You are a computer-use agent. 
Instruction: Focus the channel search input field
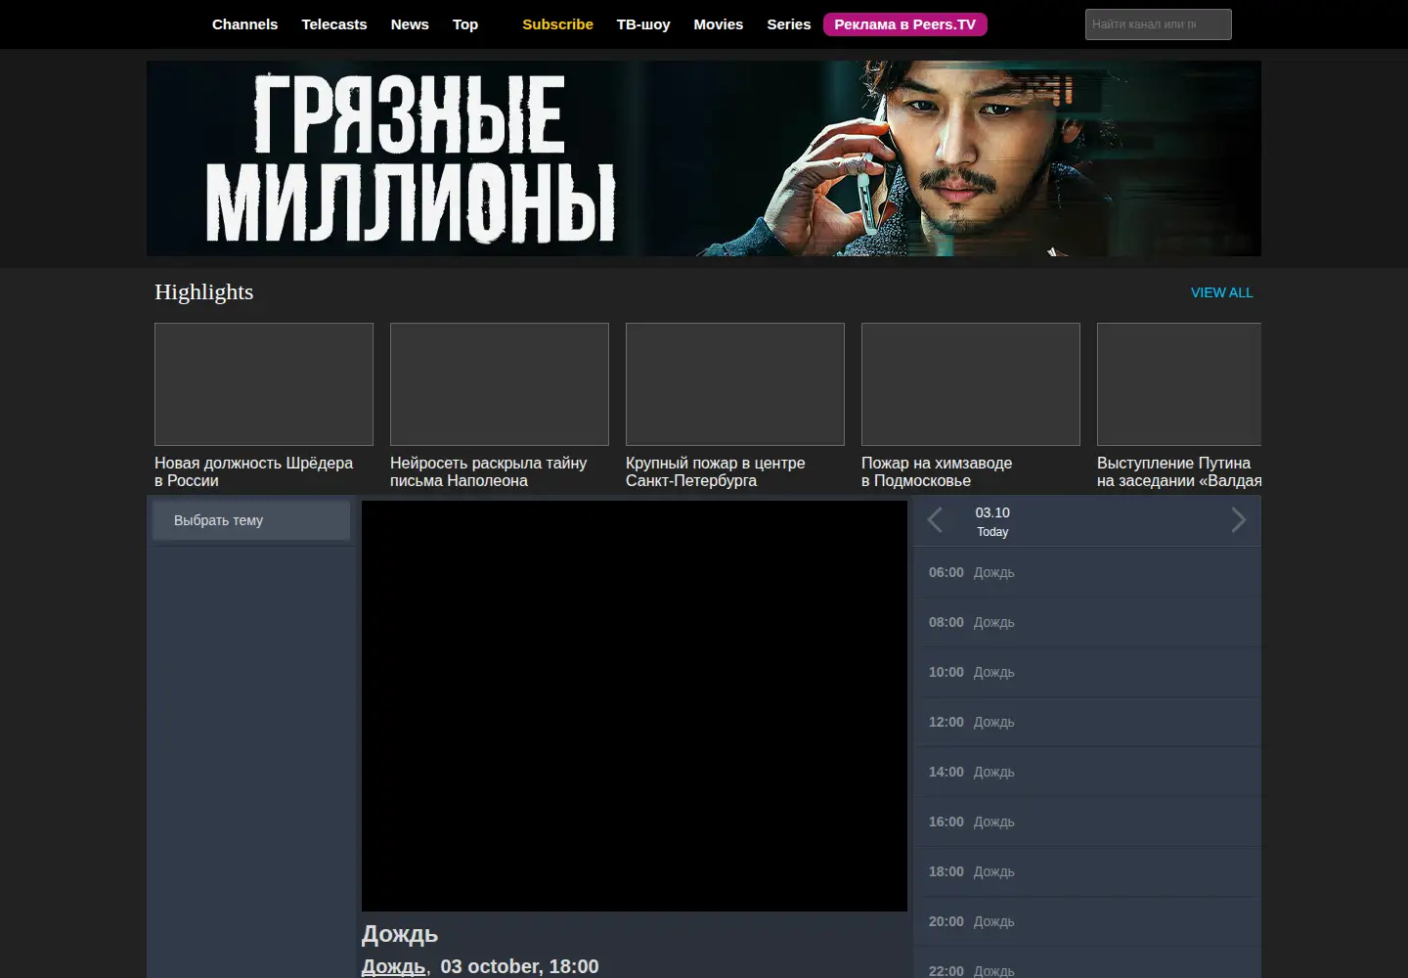(x=1159, y=24)
